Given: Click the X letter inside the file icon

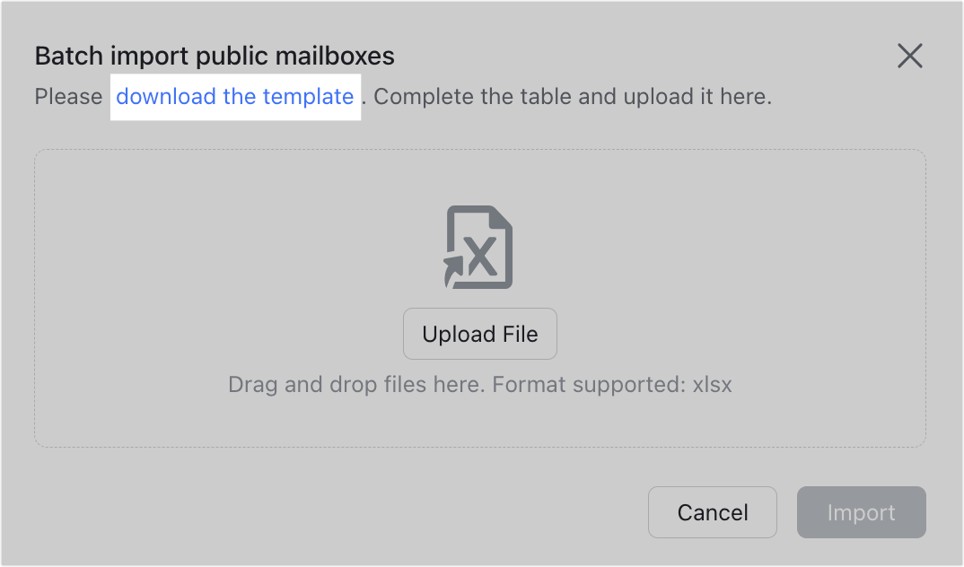Looking at the screenshot, I should [483, 257].
